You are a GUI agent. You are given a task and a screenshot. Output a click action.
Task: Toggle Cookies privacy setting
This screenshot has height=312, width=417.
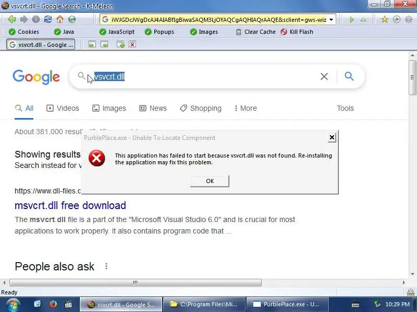[23, 32]
